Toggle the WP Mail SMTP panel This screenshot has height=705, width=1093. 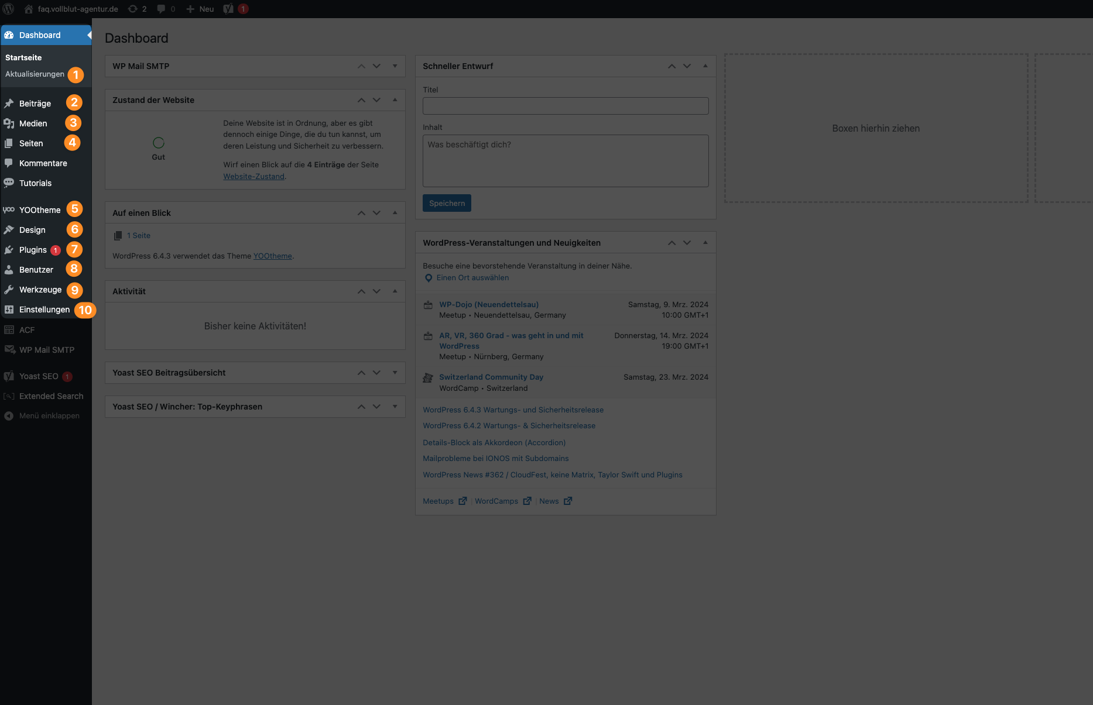tap(395, 66)
